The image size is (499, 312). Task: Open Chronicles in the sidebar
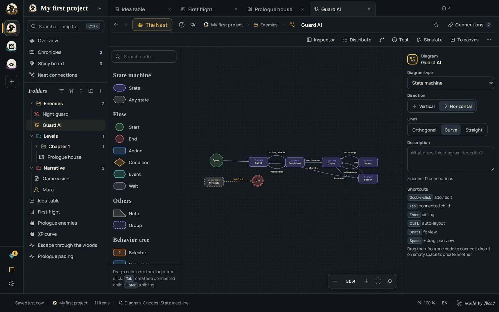click(66, 52)
